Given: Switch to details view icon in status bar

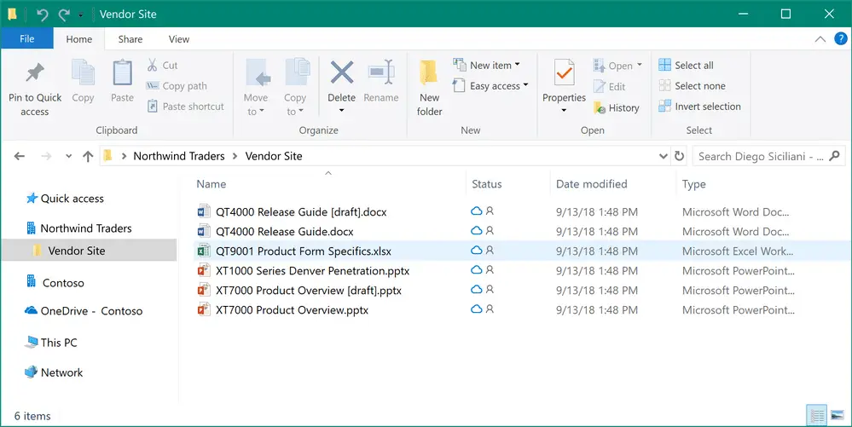Looking at the screenshot, I should pos(817,416).
